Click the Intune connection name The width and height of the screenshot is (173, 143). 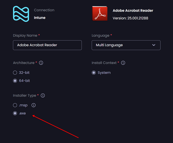click(x=40, y=18)
